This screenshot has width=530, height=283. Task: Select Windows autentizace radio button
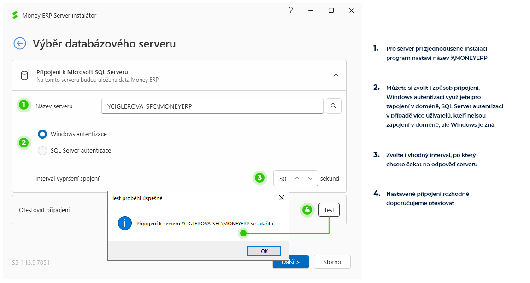tap(42, 134)
